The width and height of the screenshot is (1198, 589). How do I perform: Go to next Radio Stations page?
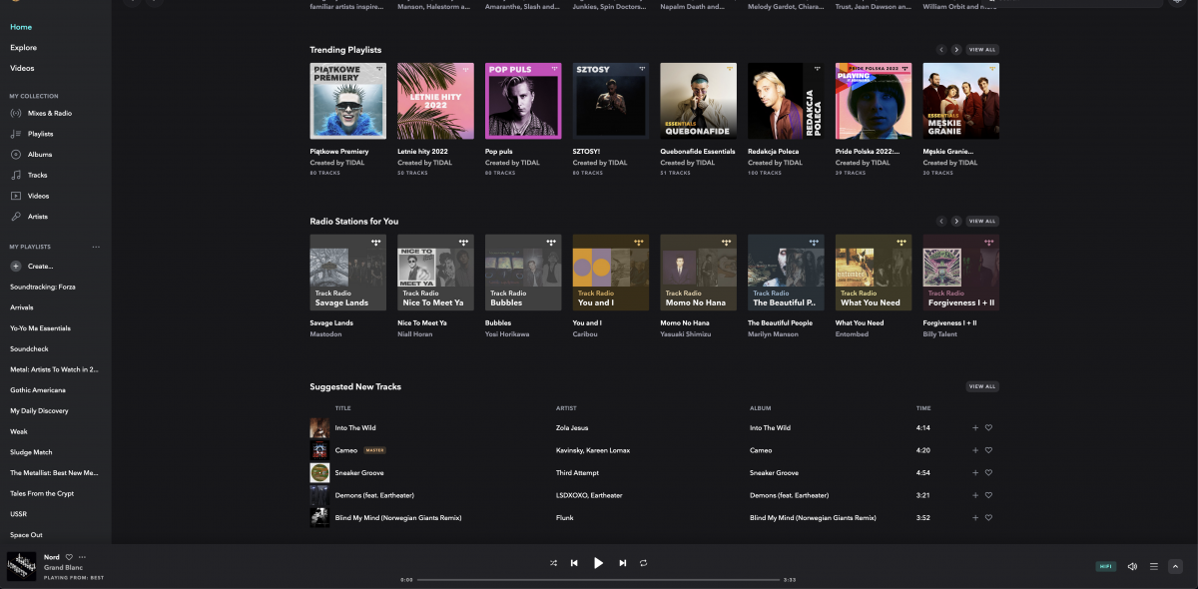(x=956, y=221)
